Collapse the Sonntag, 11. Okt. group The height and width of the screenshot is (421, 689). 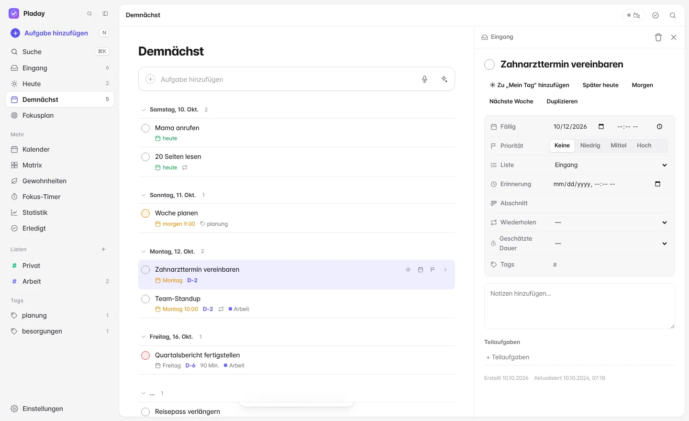tap(144, 195)
